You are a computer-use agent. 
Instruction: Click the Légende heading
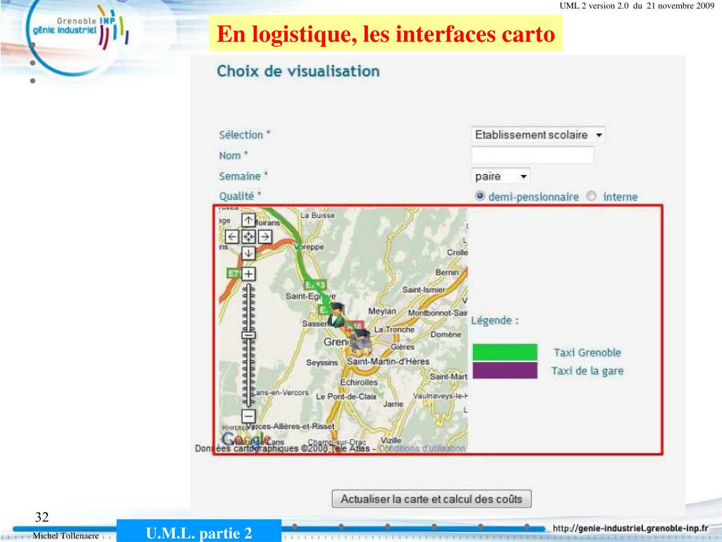click(494, 320)
